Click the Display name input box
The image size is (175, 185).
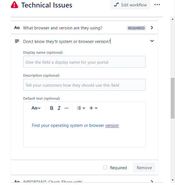point(84,62)
